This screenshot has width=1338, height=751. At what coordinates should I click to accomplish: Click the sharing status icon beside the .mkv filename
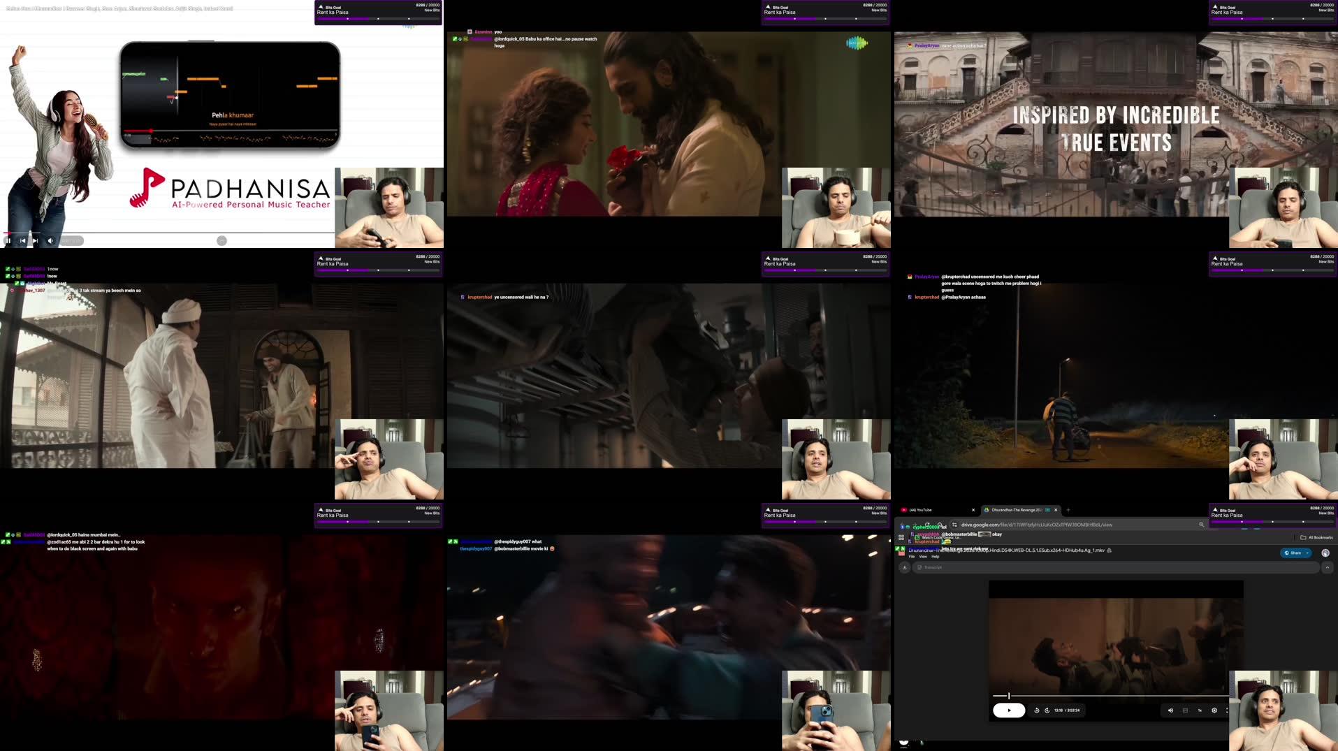click(x=1110, y=551)
